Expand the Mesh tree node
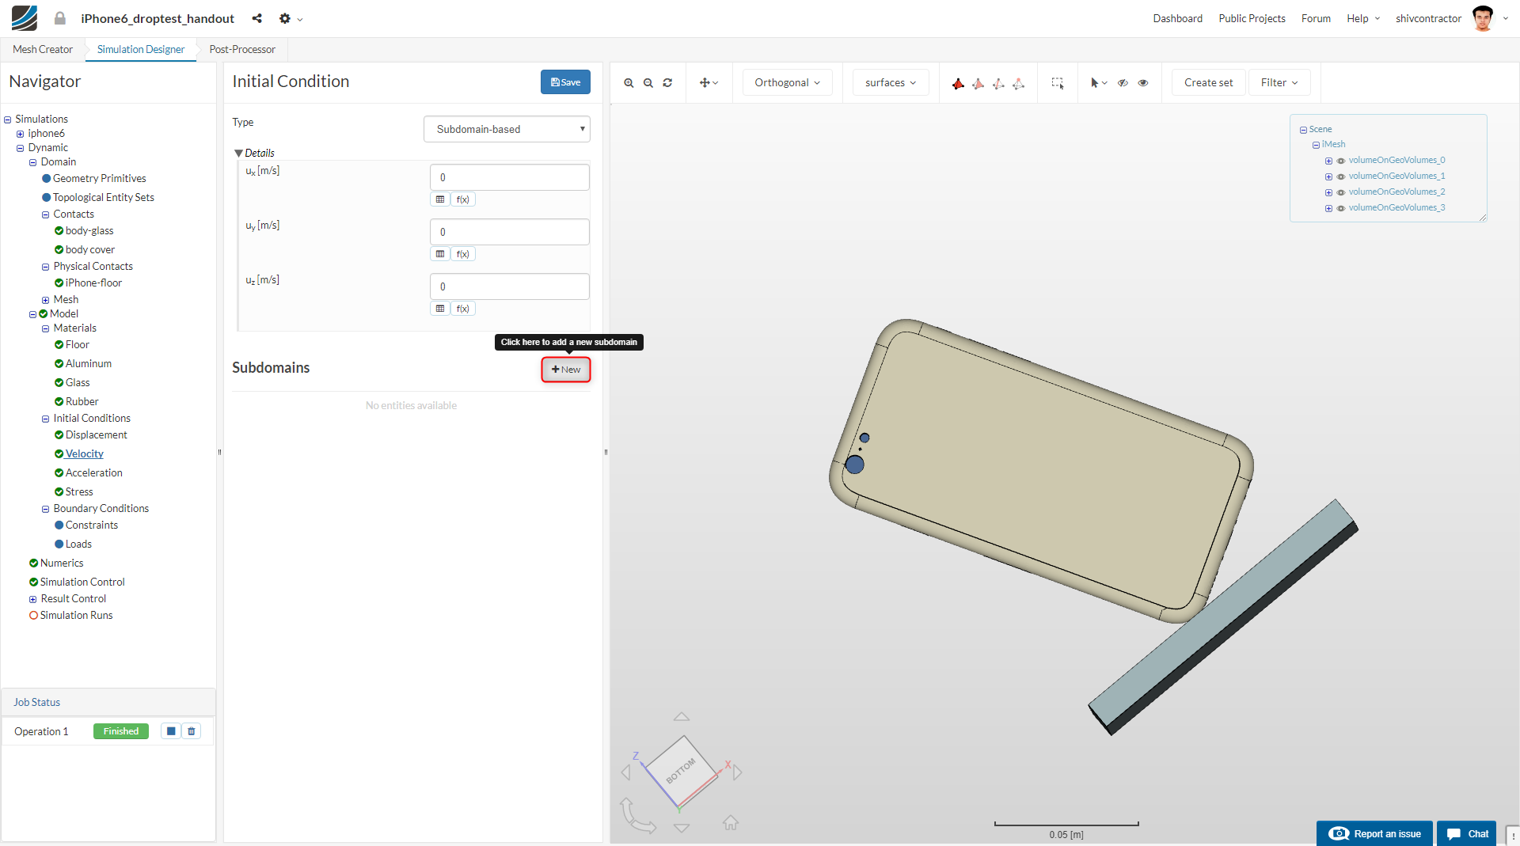 pos(45,300)
